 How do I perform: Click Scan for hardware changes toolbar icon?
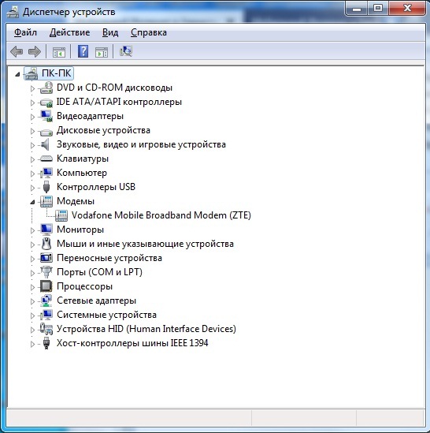coord(126,51)
